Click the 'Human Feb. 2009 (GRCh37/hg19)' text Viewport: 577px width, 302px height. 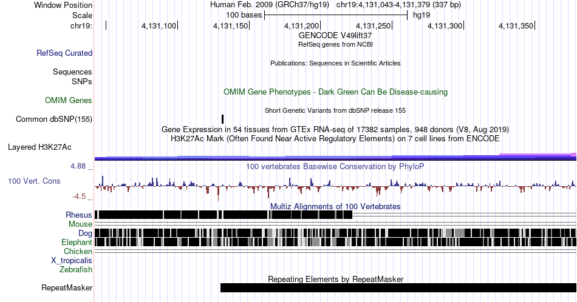click(x=269, y=5)
